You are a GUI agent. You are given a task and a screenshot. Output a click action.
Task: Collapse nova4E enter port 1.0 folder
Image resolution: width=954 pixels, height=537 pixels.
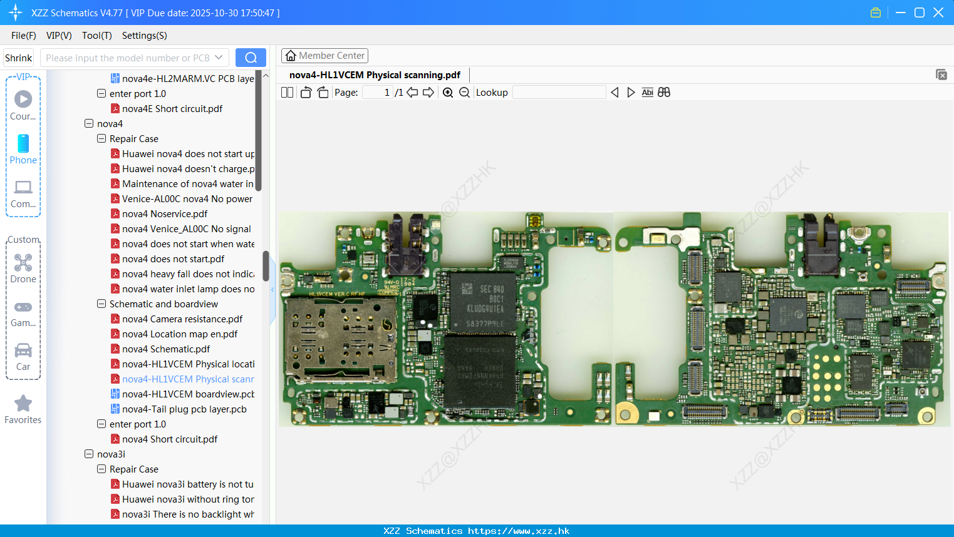point(101,93)
